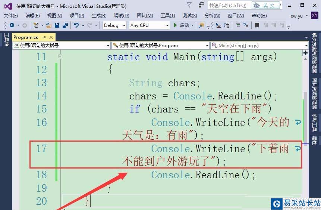Undo the last edit

[76, 25]
